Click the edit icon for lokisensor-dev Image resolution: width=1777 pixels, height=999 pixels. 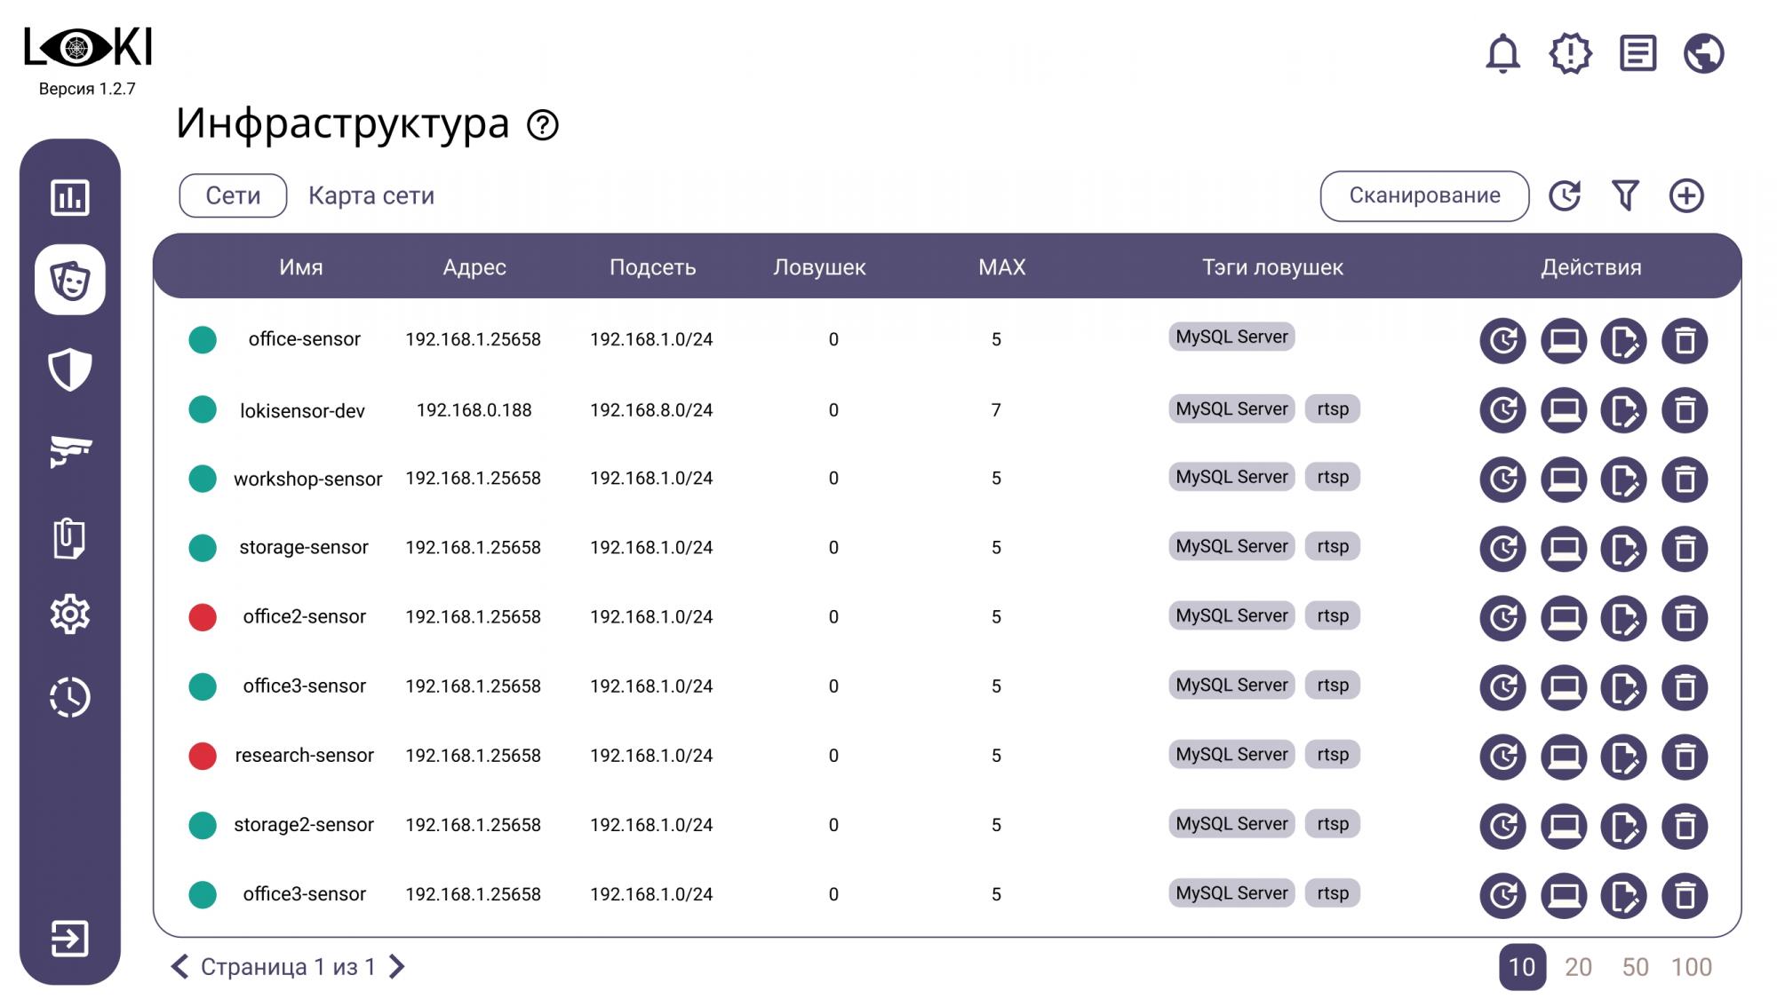coord(1623,410)
